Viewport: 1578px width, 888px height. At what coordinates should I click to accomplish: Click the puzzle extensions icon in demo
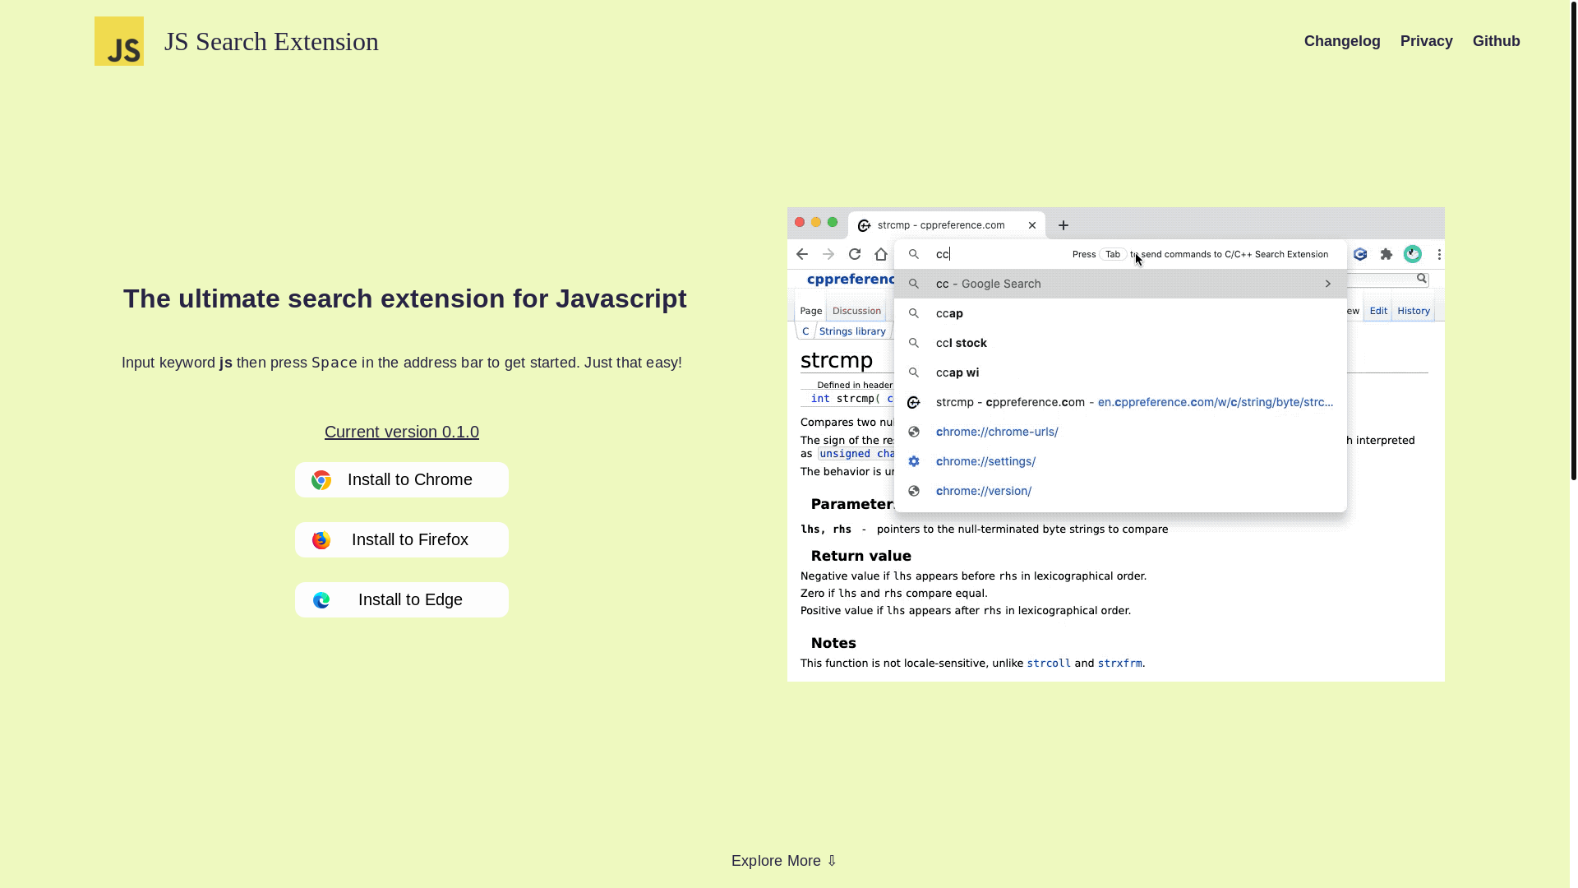click(1387, 254)
